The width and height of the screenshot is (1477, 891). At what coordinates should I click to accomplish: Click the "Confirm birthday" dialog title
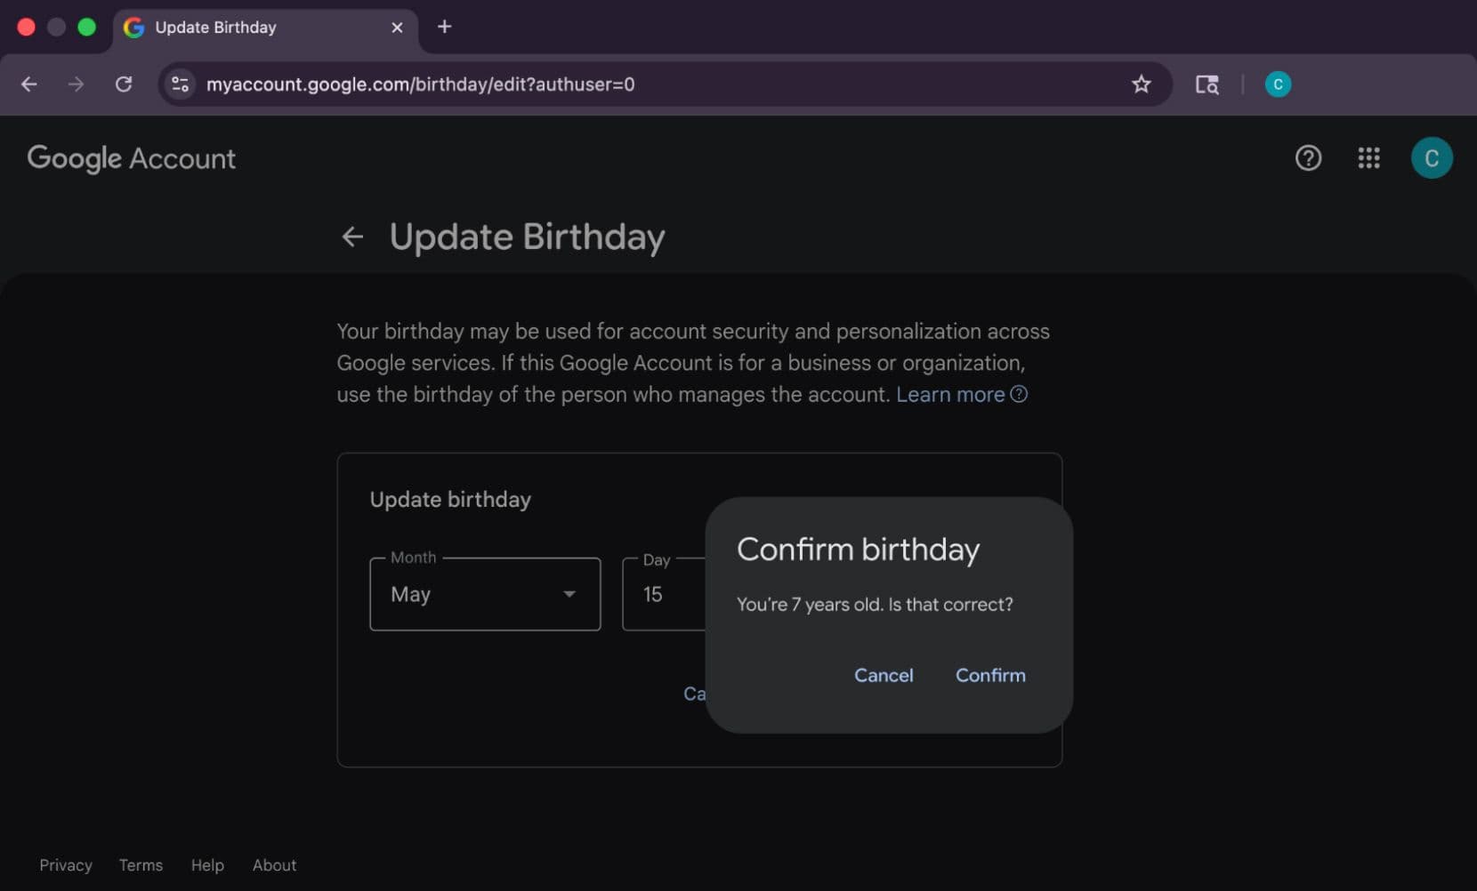point(858,550)
